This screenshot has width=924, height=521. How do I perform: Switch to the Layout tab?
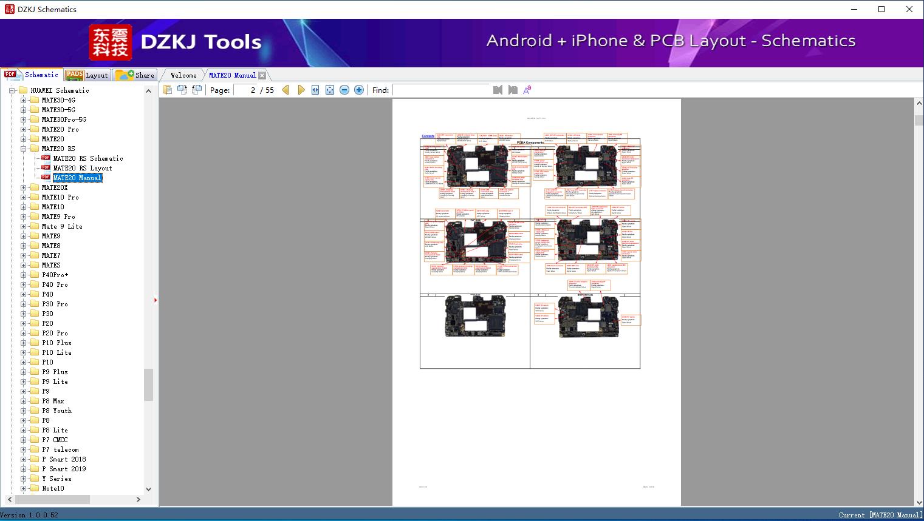click(87, 75)
